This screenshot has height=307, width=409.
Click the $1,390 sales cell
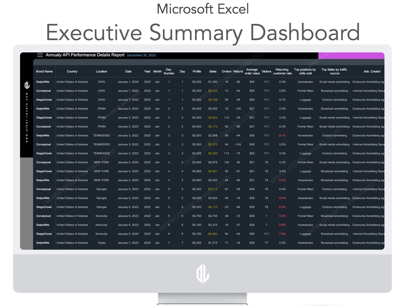point(213,82)
